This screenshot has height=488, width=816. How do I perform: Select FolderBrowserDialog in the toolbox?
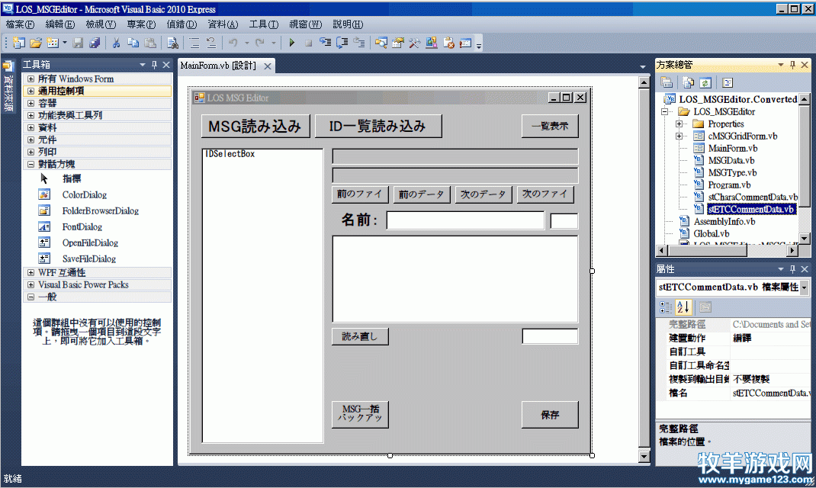[101, 211]
